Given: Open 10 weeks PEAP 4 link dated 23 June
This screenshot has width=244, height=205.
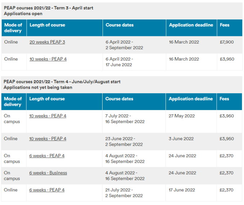Looking at the screenshot, I should [x=48, y=139].
